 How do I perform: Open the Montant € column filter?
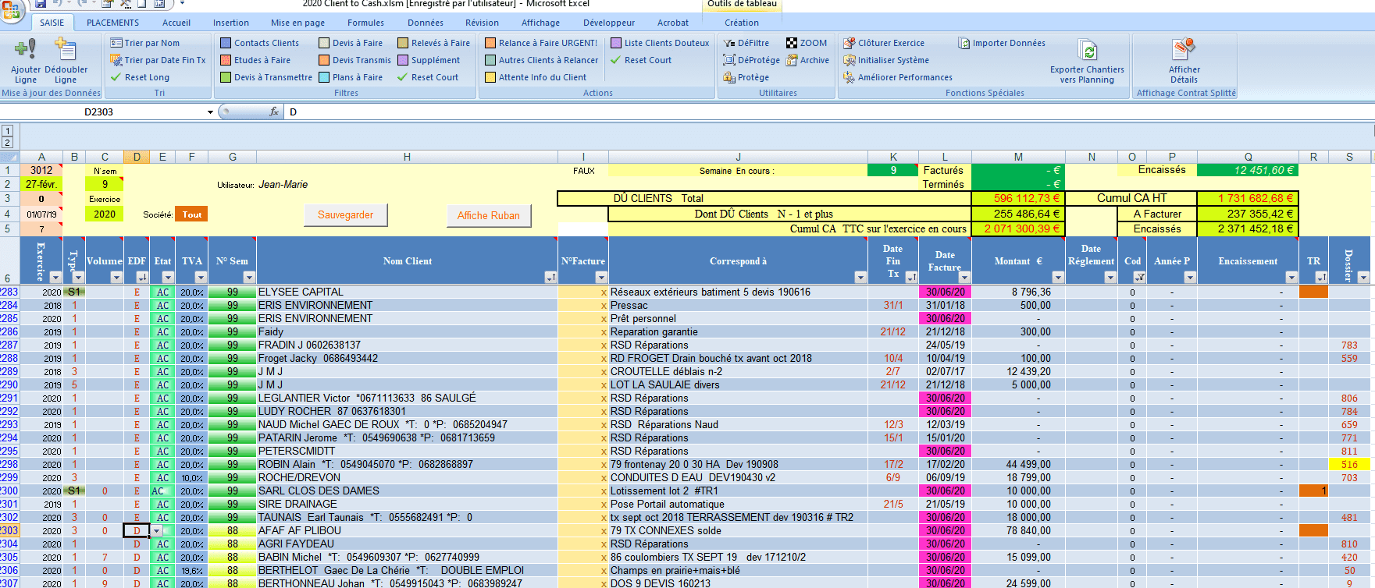(x=1057, y=278)
